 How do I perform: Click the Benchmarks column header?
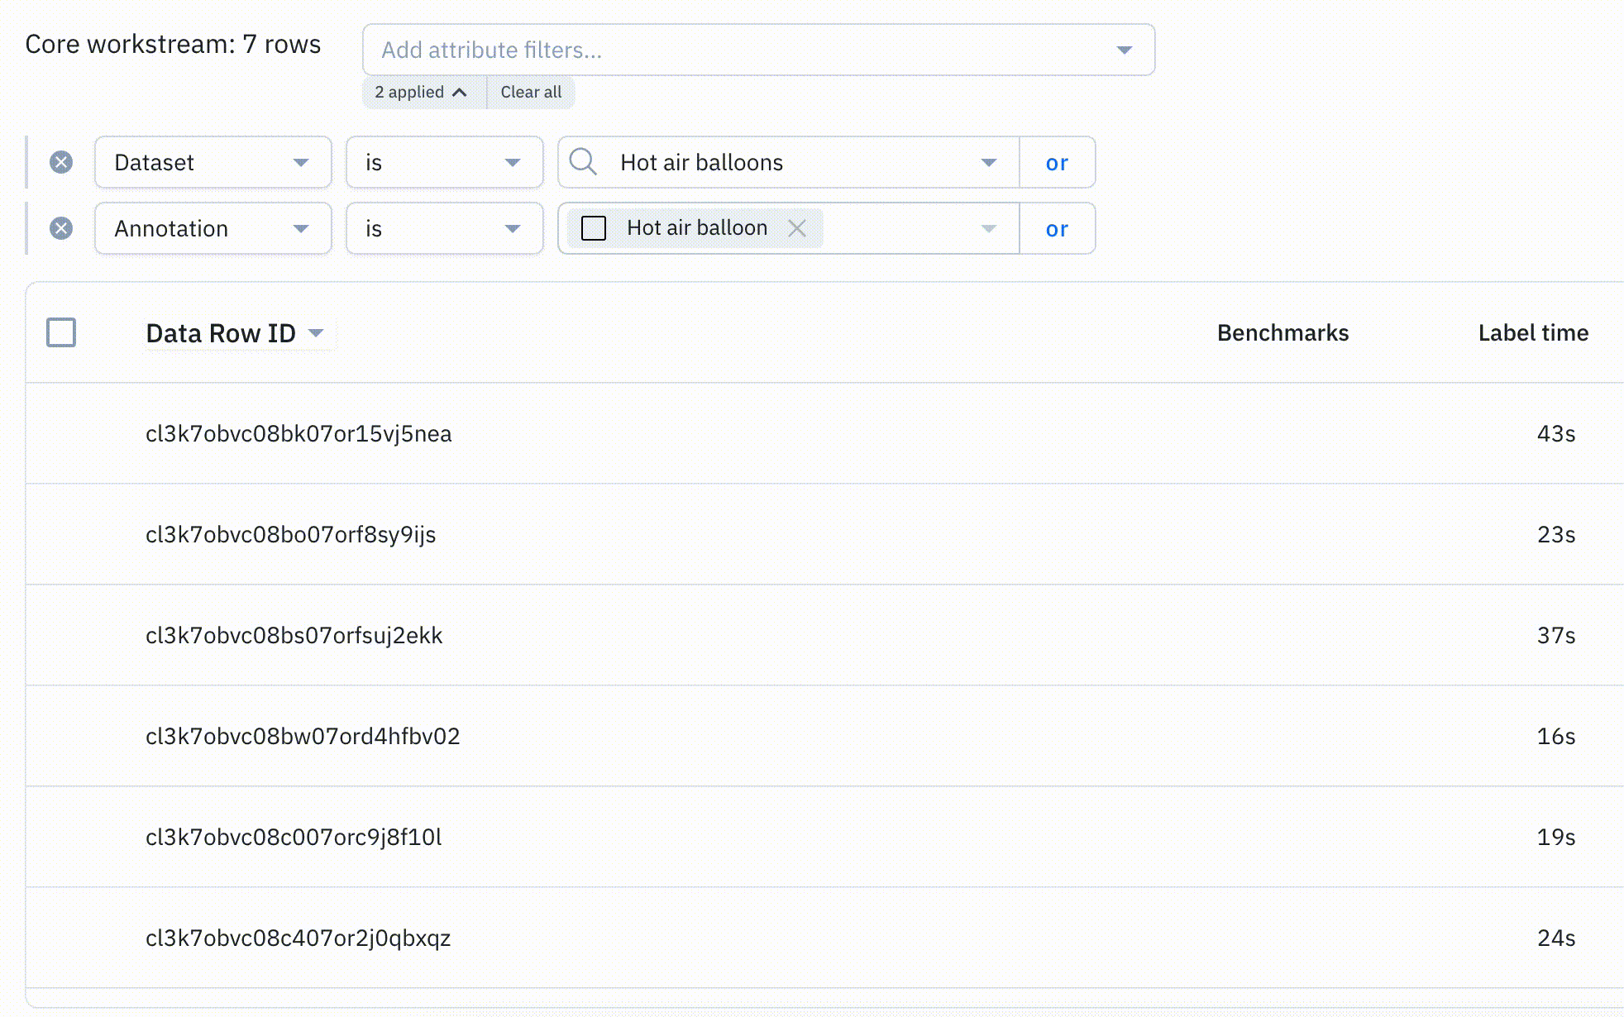(1282, 332)
